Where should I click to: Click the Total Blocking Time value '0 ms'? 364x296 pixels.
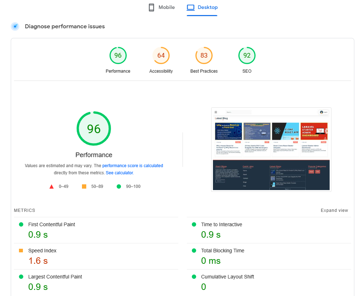[211, 261]
